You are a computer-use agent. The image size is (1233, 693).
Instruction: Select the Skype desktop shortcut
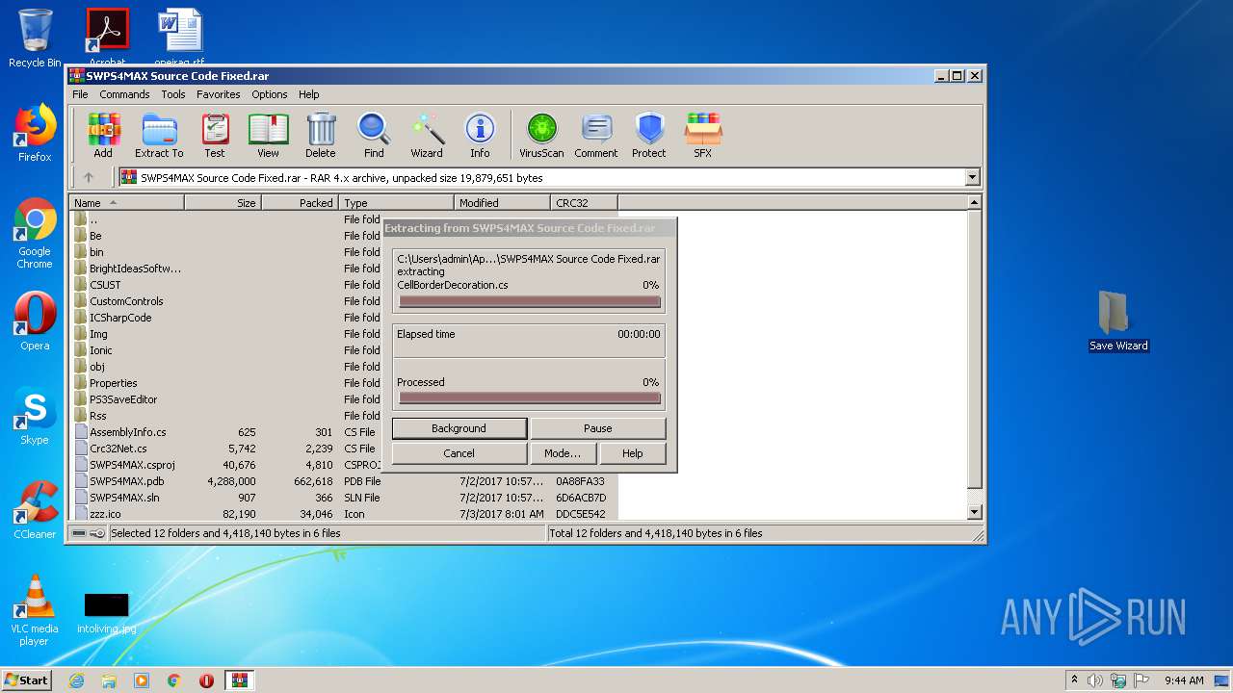(x=35, y=416)
